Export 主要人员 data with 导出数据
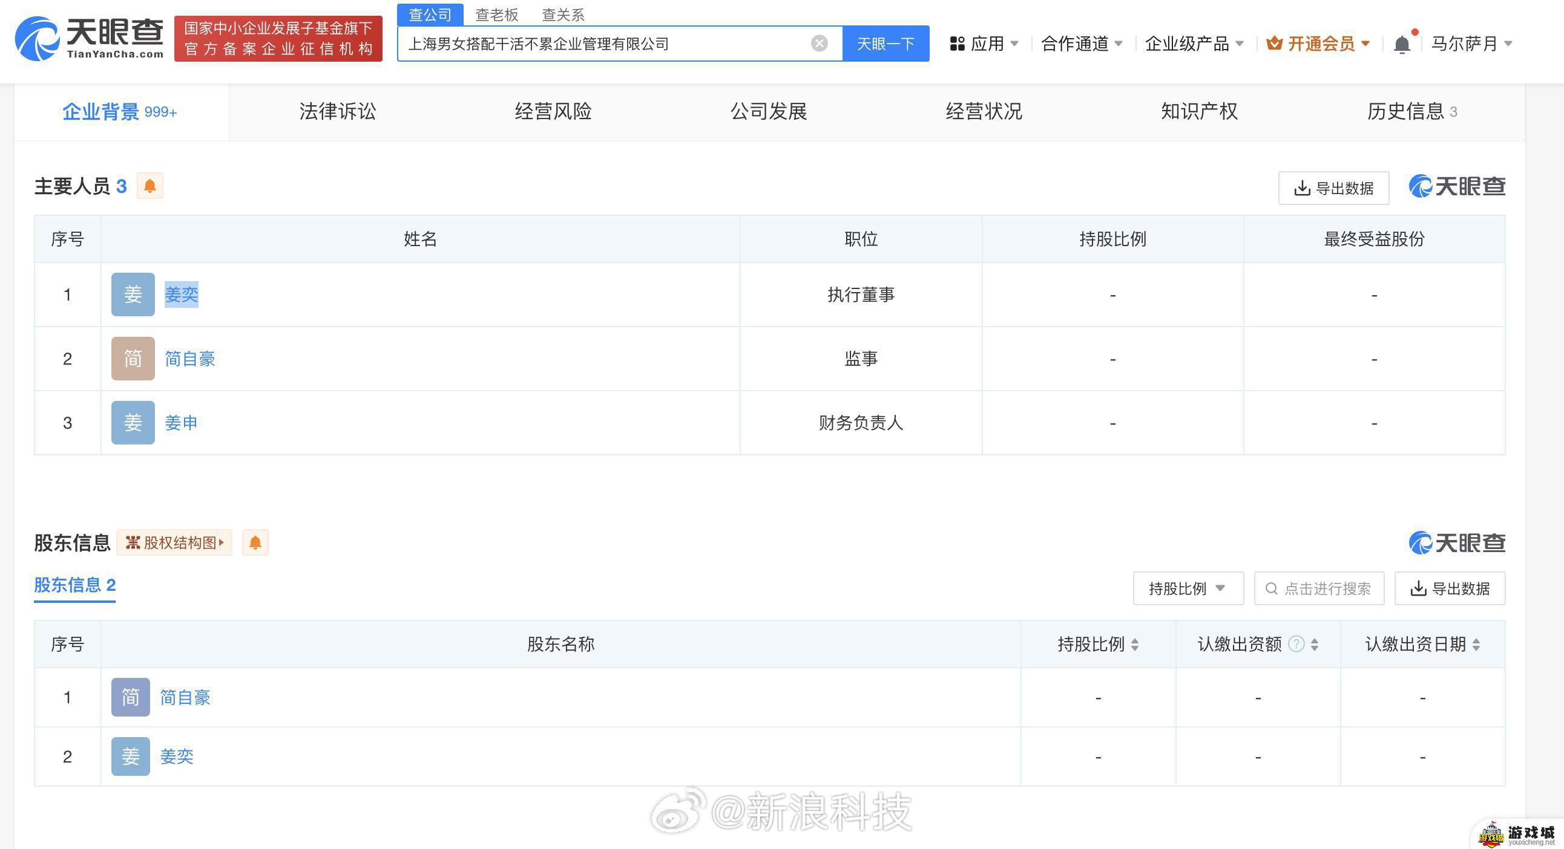Viewport: 1564px width, 849px height. [1333, 188]
